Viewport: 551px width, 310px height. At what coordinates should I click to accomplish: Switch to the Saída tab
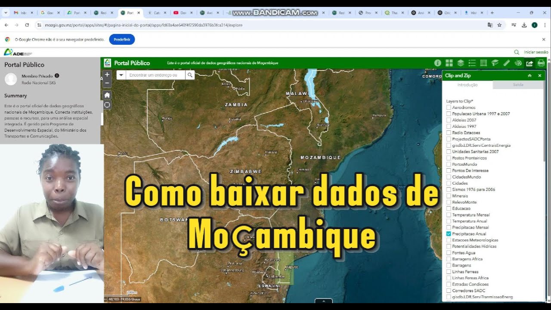pos(518,85)
